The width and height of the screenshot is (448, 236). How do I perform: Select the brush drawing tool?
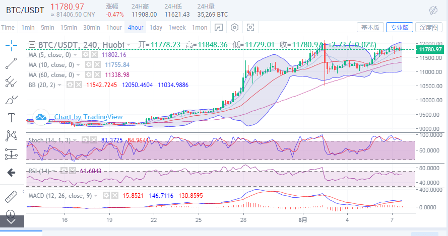[11, 100]
